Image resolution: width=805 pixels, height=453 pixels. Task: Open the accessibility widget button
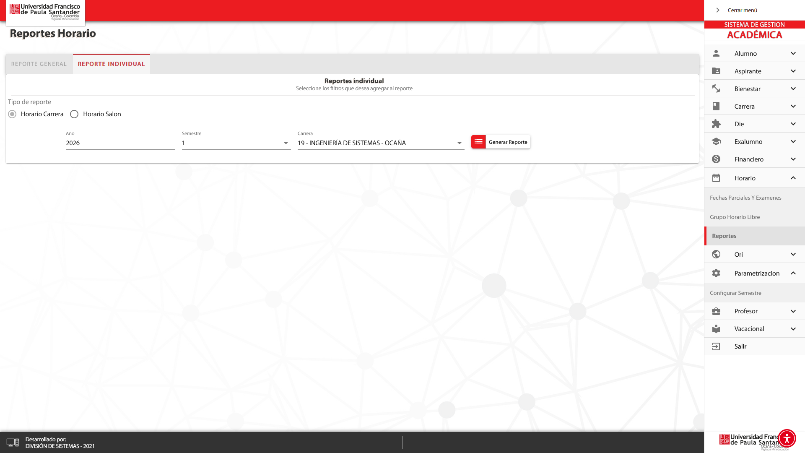787,438
